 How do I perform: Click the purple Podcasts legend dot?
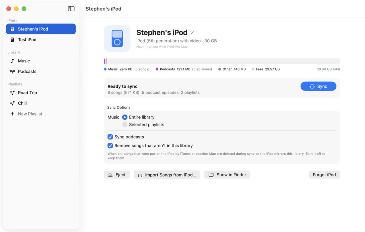pos(157,69)
